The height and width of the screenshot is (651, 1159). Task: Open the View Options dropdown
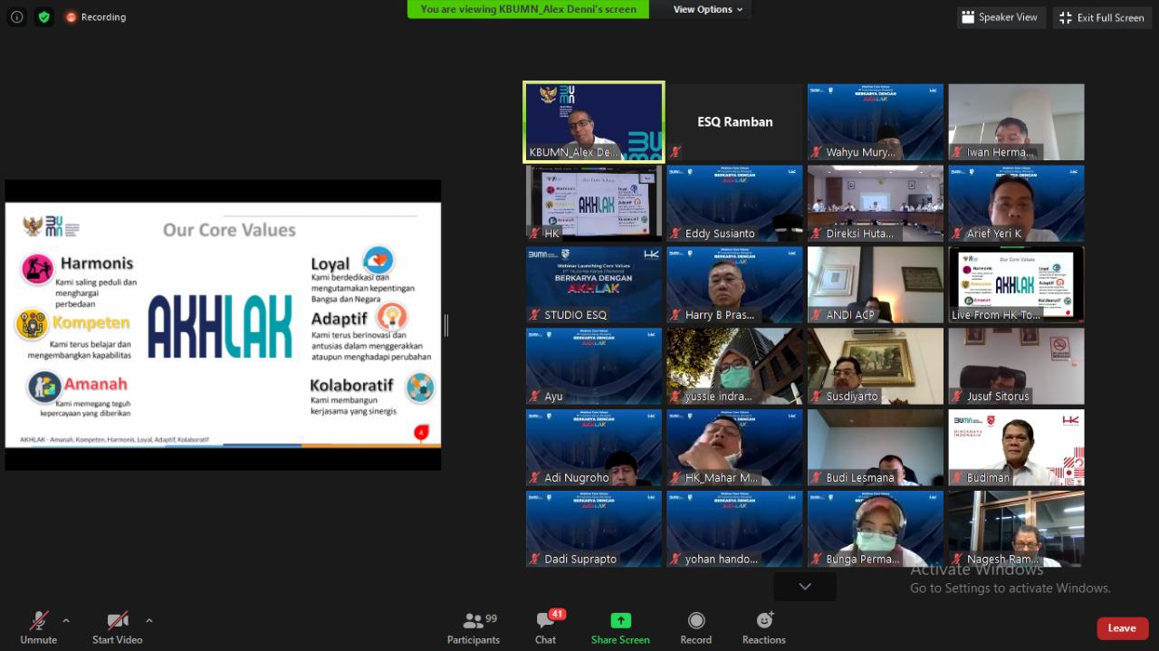(708, 9)
